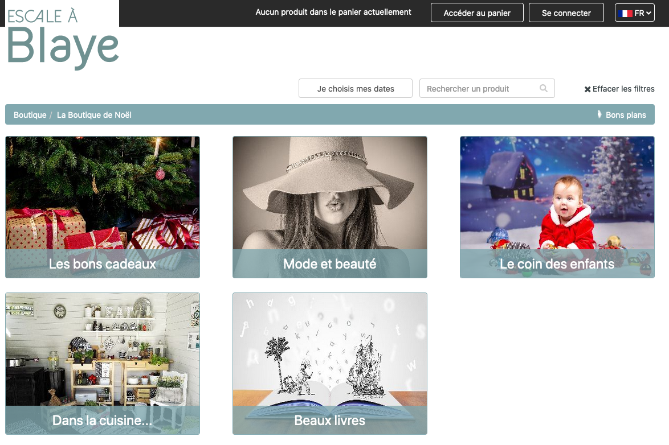Focus the Rechercher un produit field
Screen dimensions: 669x445
point(487,88)
